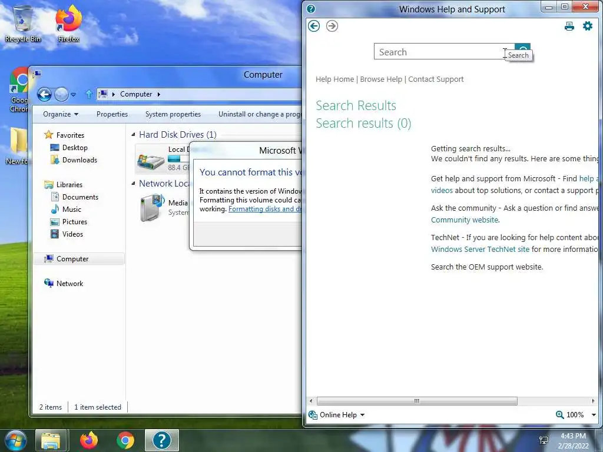
Task: Select Desktop under Favorites
Action: click(75, 148)
